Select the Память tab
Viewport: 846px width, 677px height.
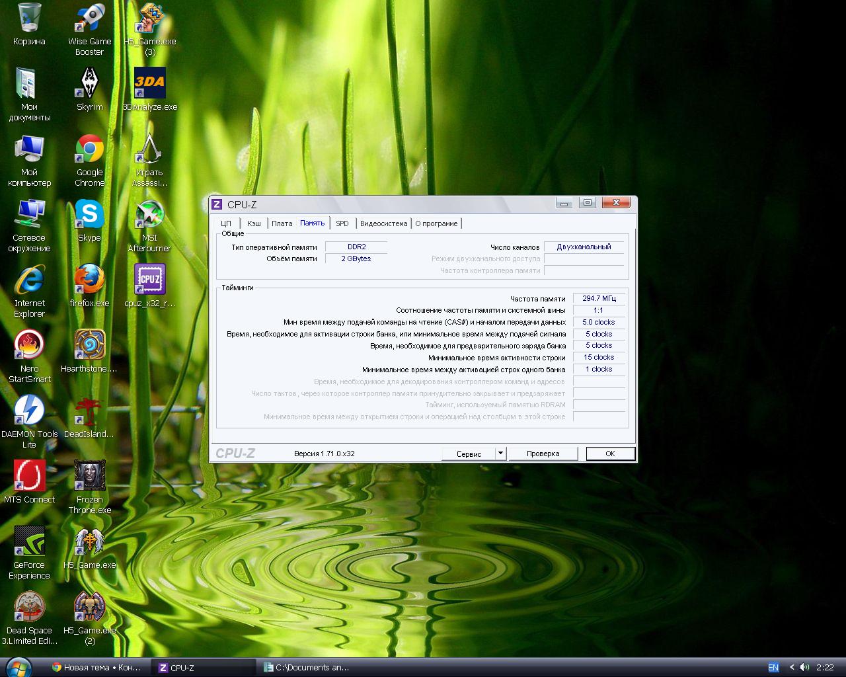pos(312,223)
